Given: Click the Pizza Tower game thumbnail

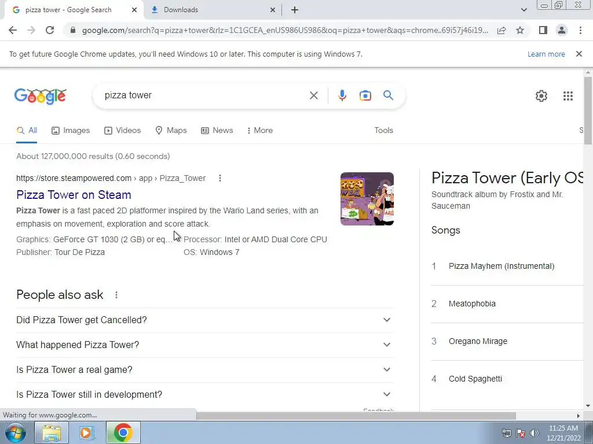Looking at the screenshot, I should tap(367, 199).
